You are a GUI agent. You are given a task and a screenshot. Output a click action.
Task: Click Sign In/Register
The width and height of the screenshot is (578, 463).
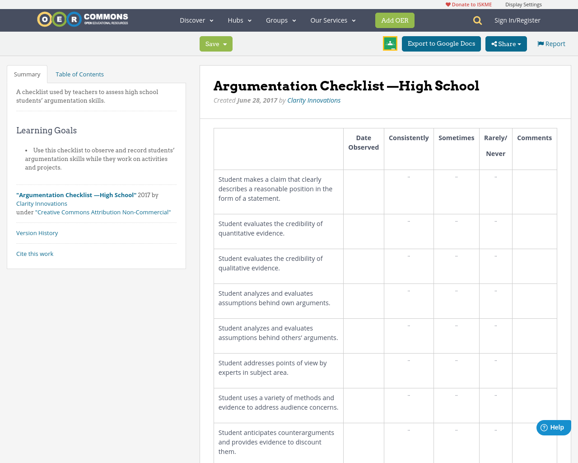point(517,20)
